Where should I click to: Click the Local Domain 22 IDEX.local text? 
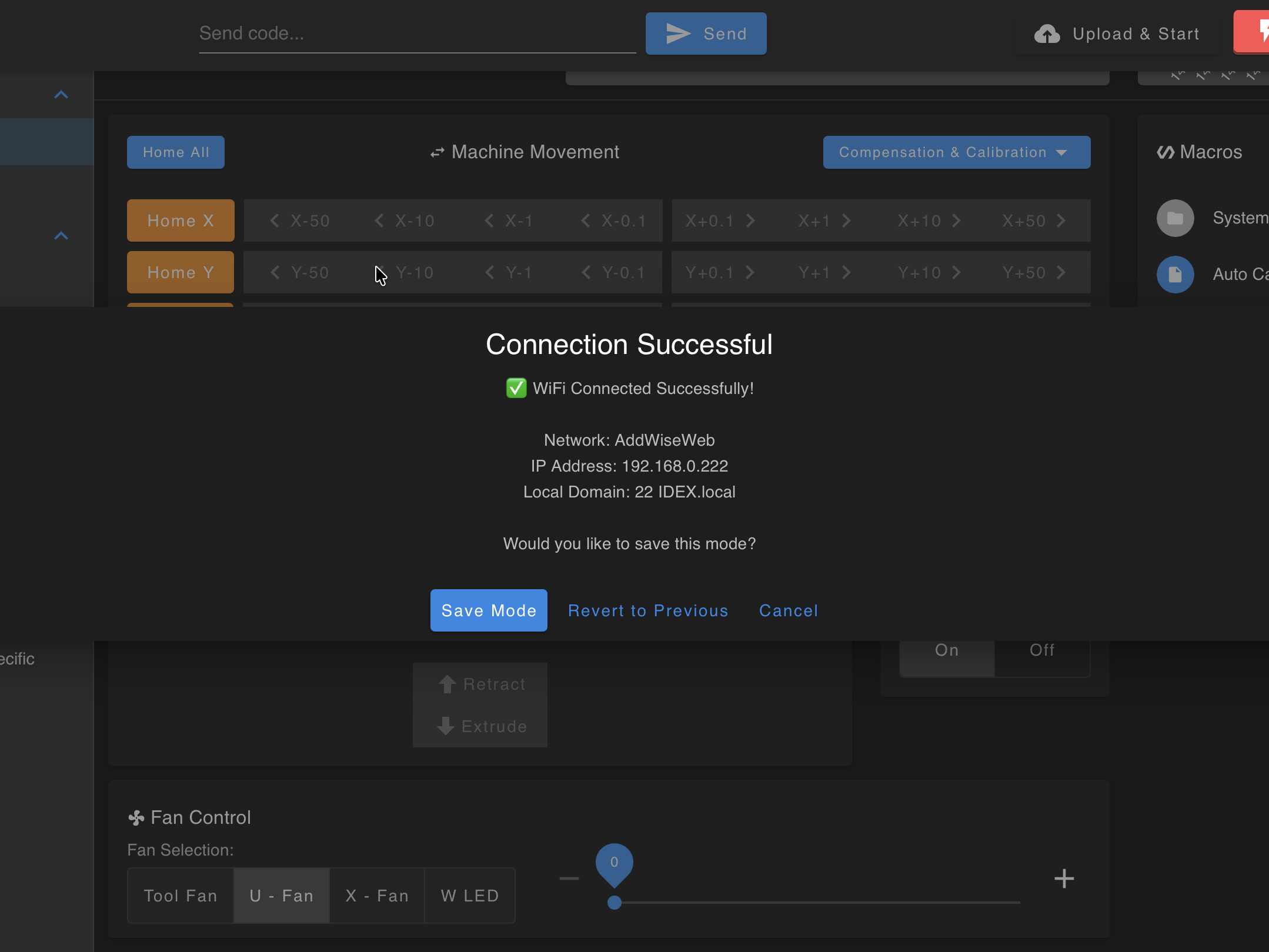tap(629, 492)
